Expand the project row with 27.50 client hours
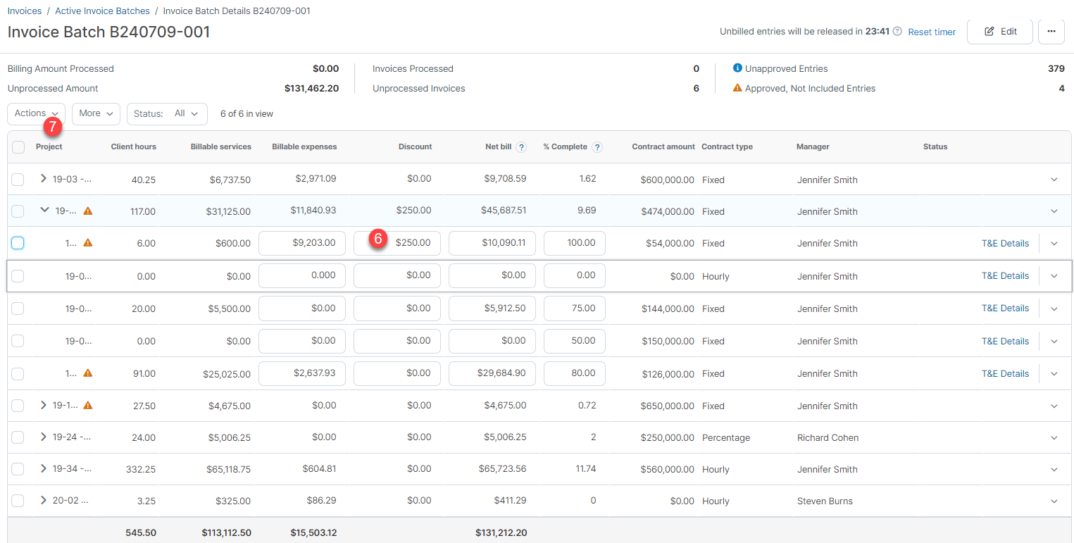The height and width of the screenshot is (543, 1074). [x=44, y=405]
